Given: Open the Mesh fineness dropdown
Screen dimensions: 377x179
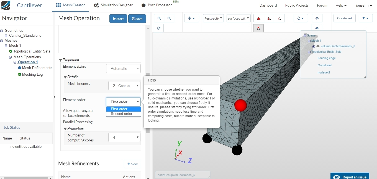Looking at the screenshot, I should pyautogui.click(x=124, y=86).
